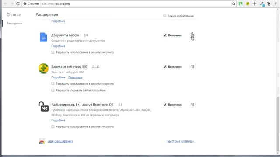
Task: Open the yellow 360 protection toolbar icon
Action: (248, 4)
